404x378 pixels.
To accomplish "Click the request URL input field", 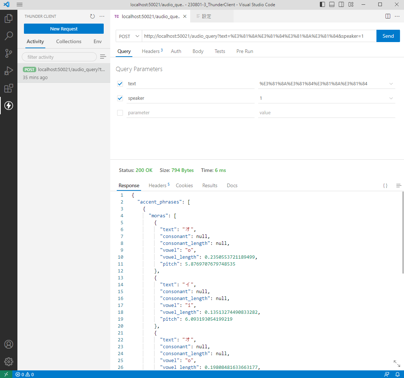I will pos(259,36).
